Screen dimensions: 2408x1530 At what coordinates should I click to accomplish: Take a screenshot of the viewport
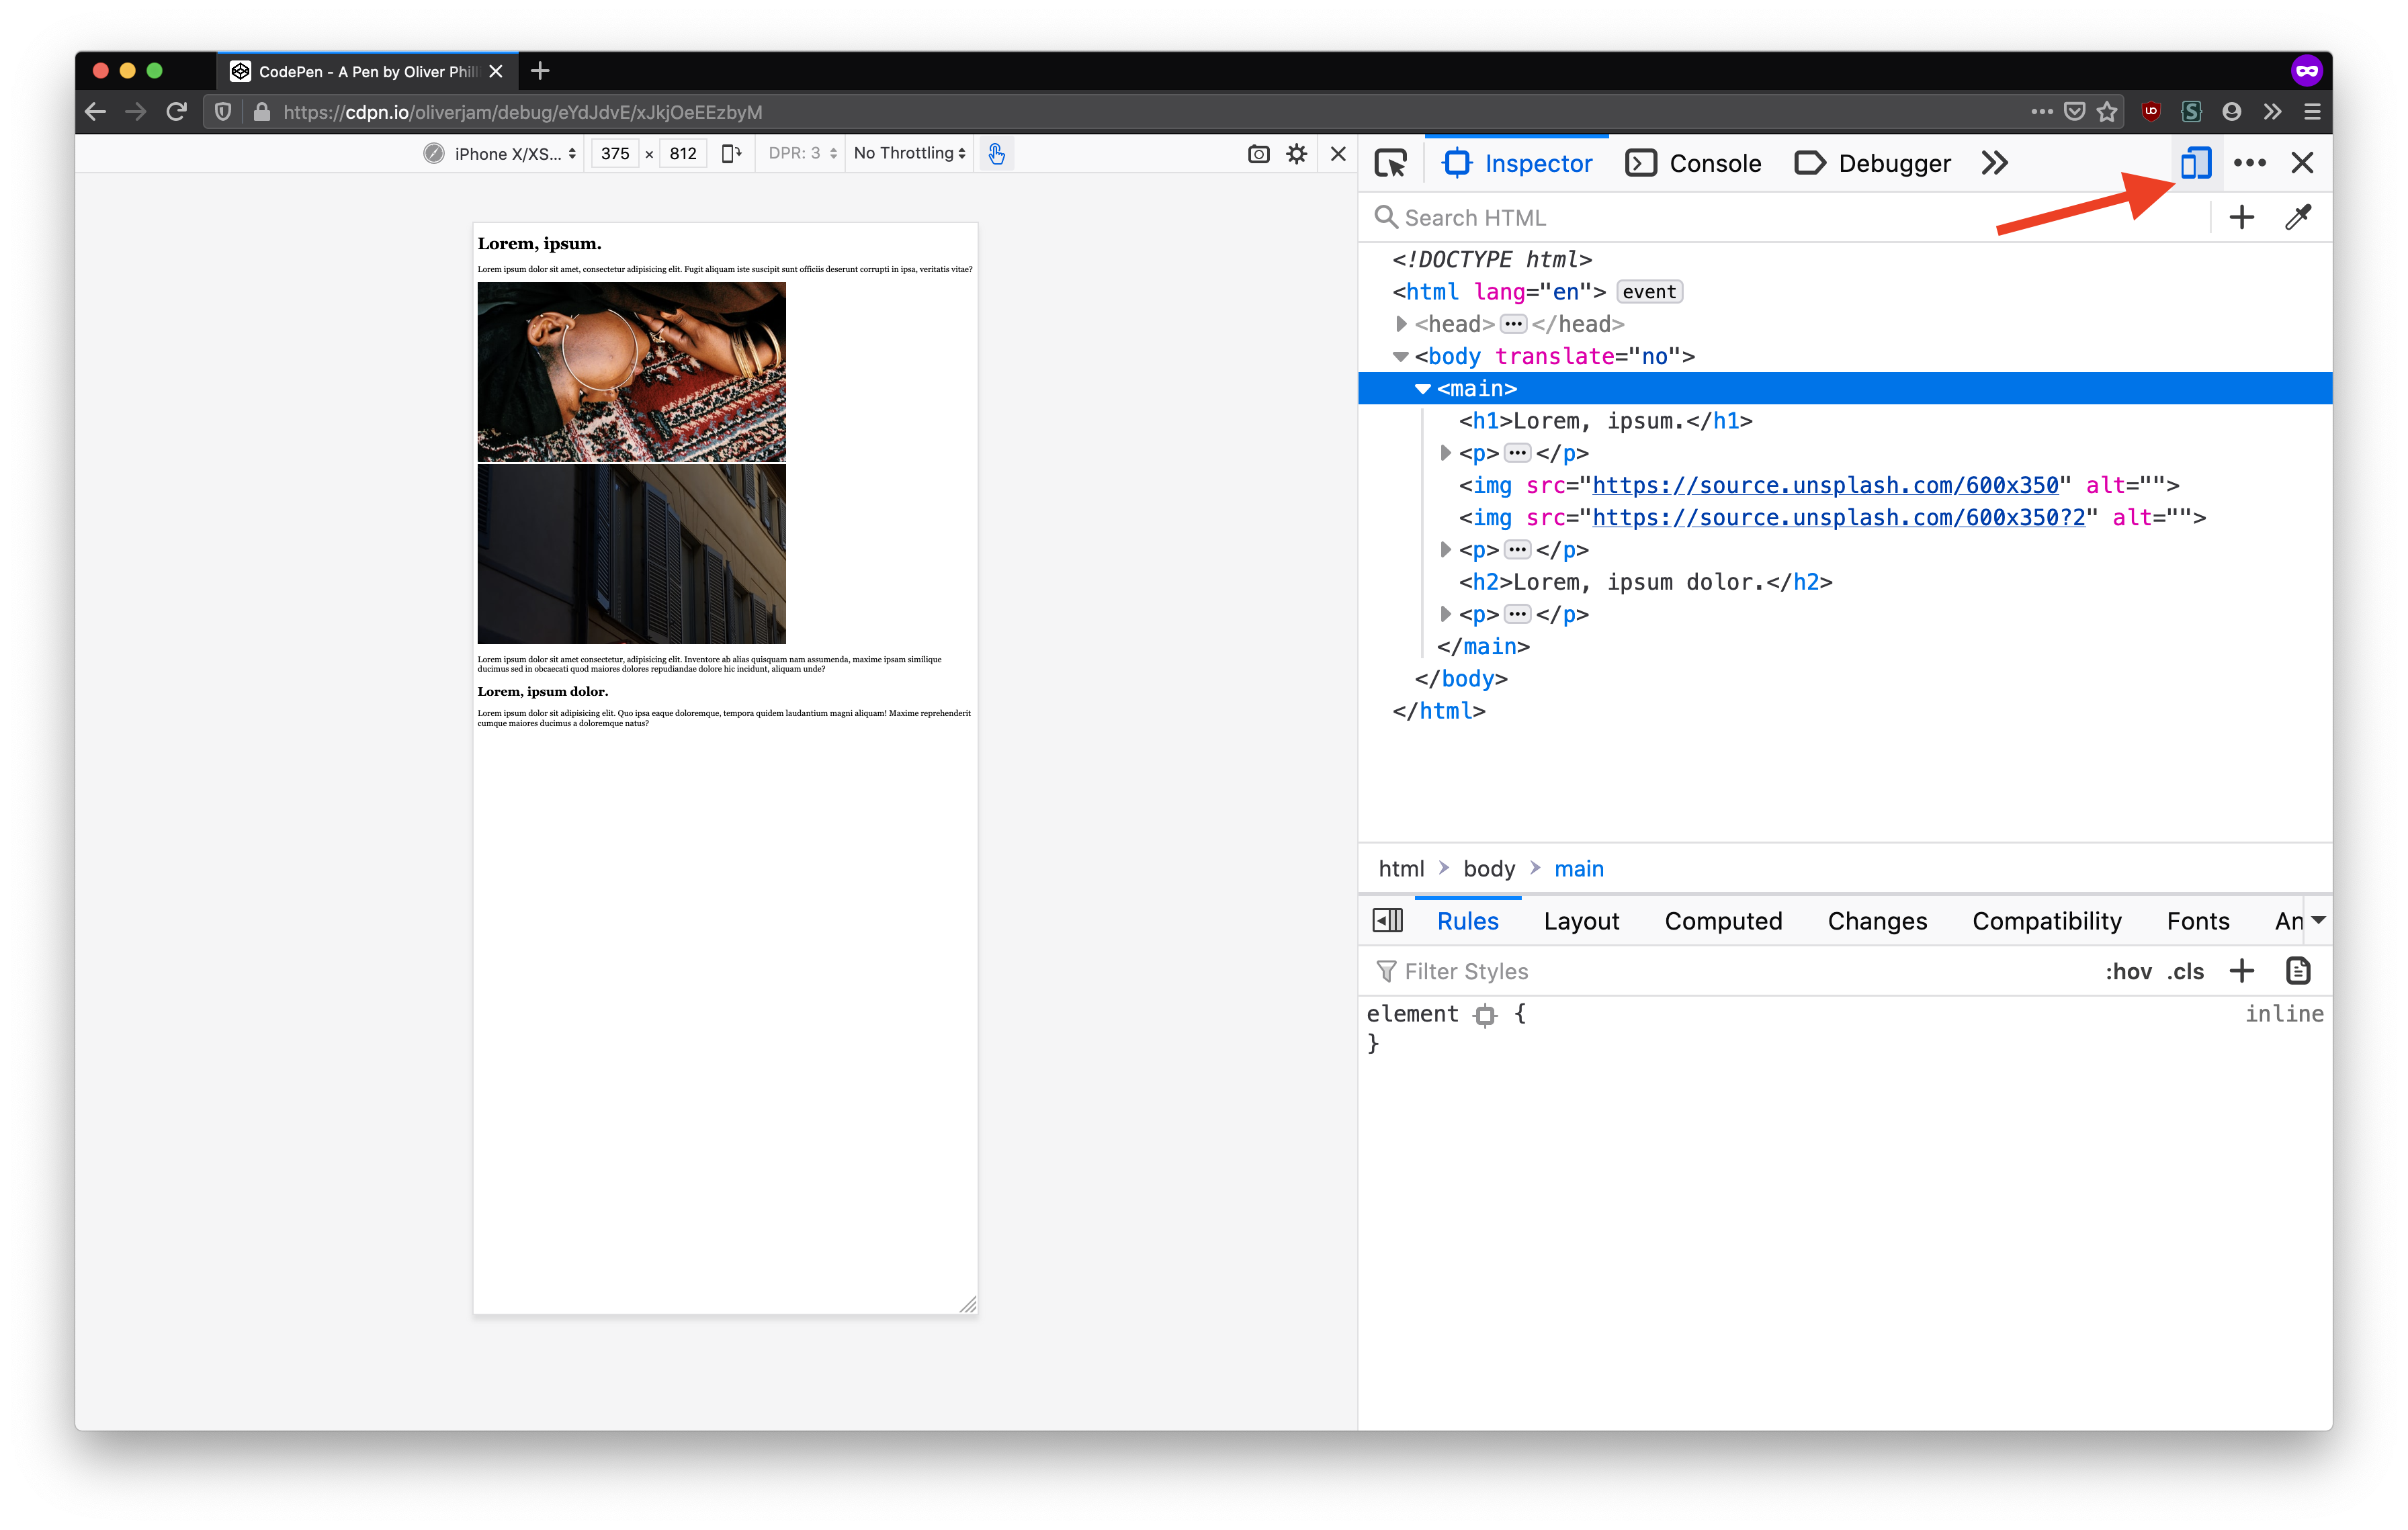[1258, 154]
